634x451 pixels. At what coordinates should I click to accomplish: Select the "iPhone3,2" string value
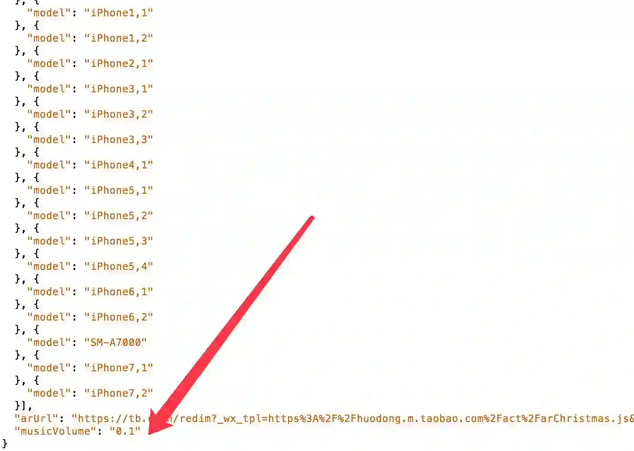tap(119, 114)
